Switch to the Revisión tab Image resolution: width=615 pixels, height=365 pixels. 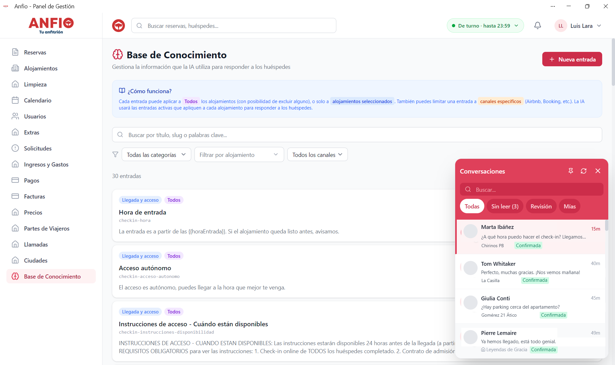click(x=541, y=206)
